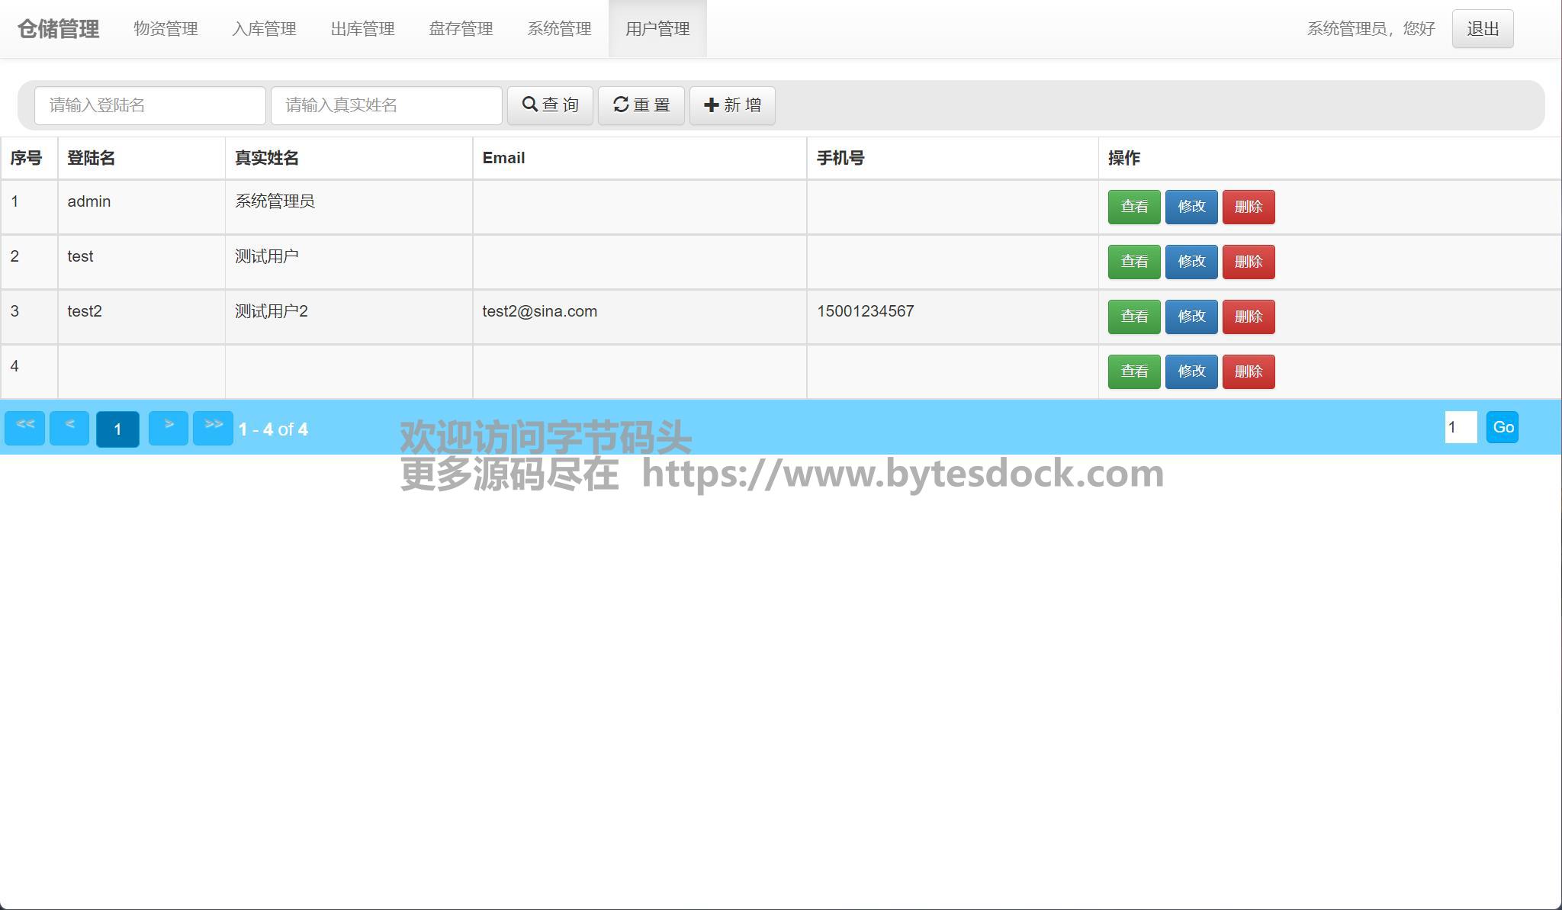Click 退出 to log out

click(1482, 29)
